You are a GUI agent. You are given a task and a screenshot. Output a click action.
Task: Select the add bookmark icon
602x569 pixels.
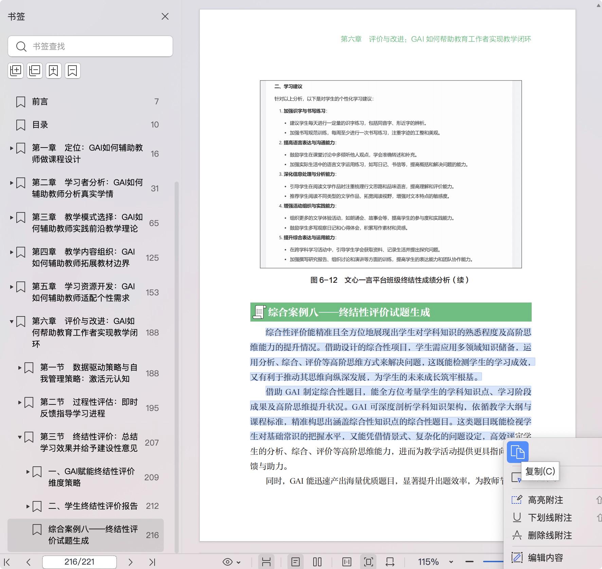click(54, 71)
